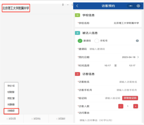Focus the 访问事由 reason text area

96,120
